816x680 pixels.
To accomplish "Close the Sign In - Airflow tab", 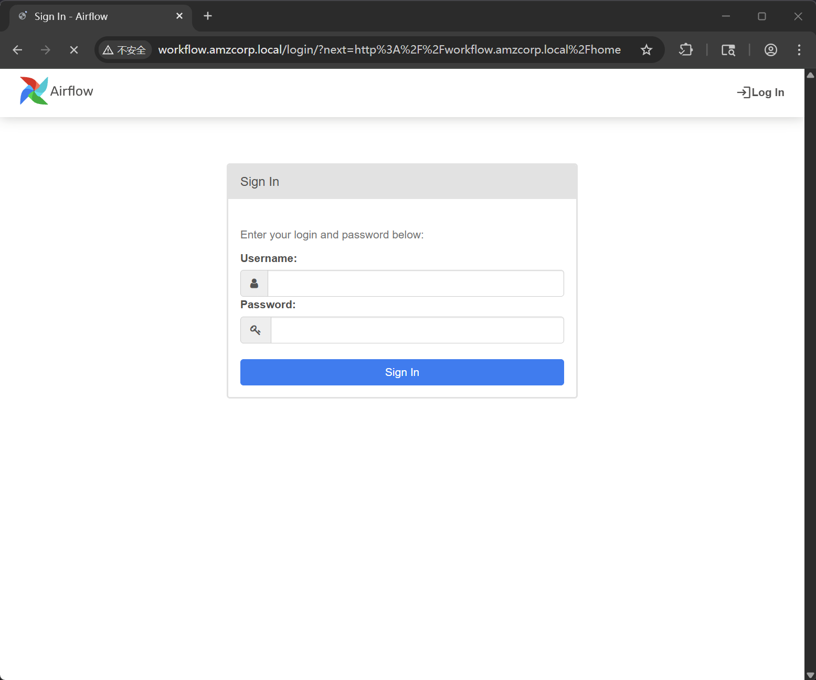I will [179, 16].
